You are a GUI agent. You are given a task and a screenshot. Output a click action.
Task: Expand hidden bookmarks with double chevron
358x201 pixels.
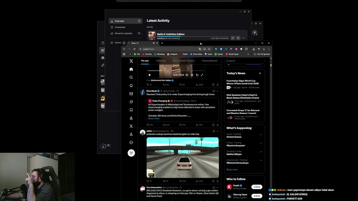[248, 54]
